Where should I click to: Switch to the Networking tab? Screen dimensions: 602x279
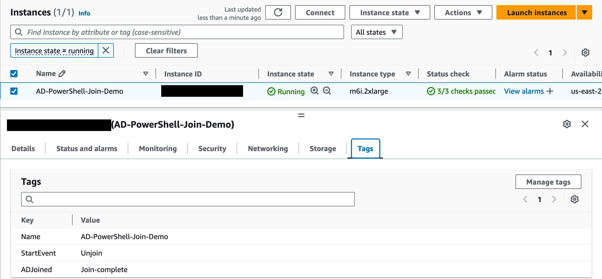[268, 149]
